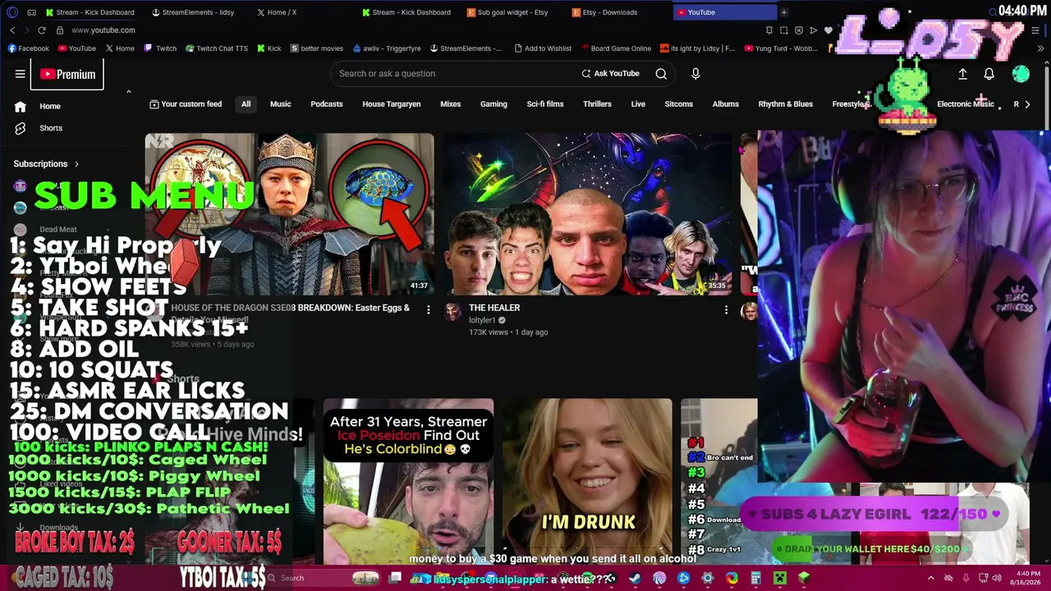Select the Music filter chip
This screenshot has width=1051, height=591.
(281, 104)
